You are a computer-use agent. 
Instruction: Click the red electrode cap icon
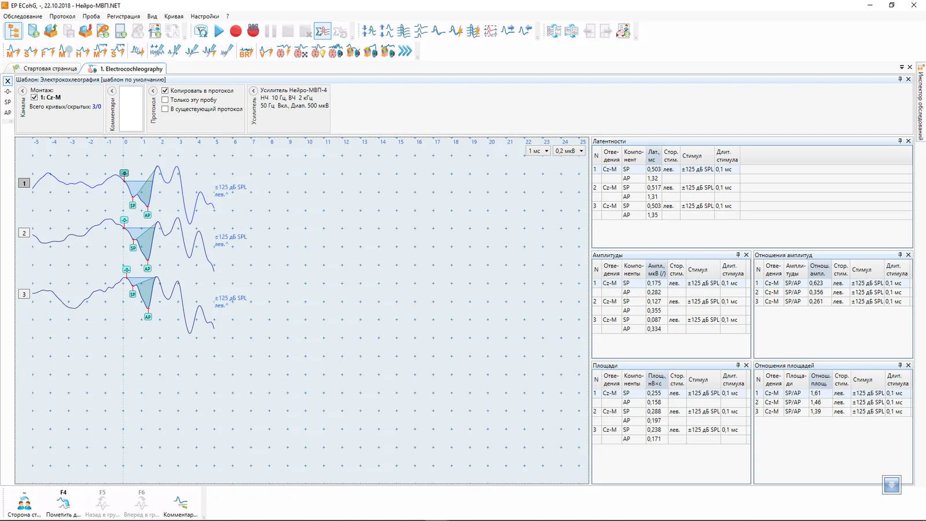coord(253,30)
